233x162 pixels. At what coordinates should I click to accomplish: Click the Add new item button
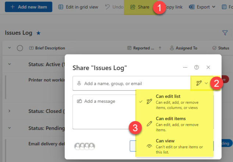click(x=29, y=7)
